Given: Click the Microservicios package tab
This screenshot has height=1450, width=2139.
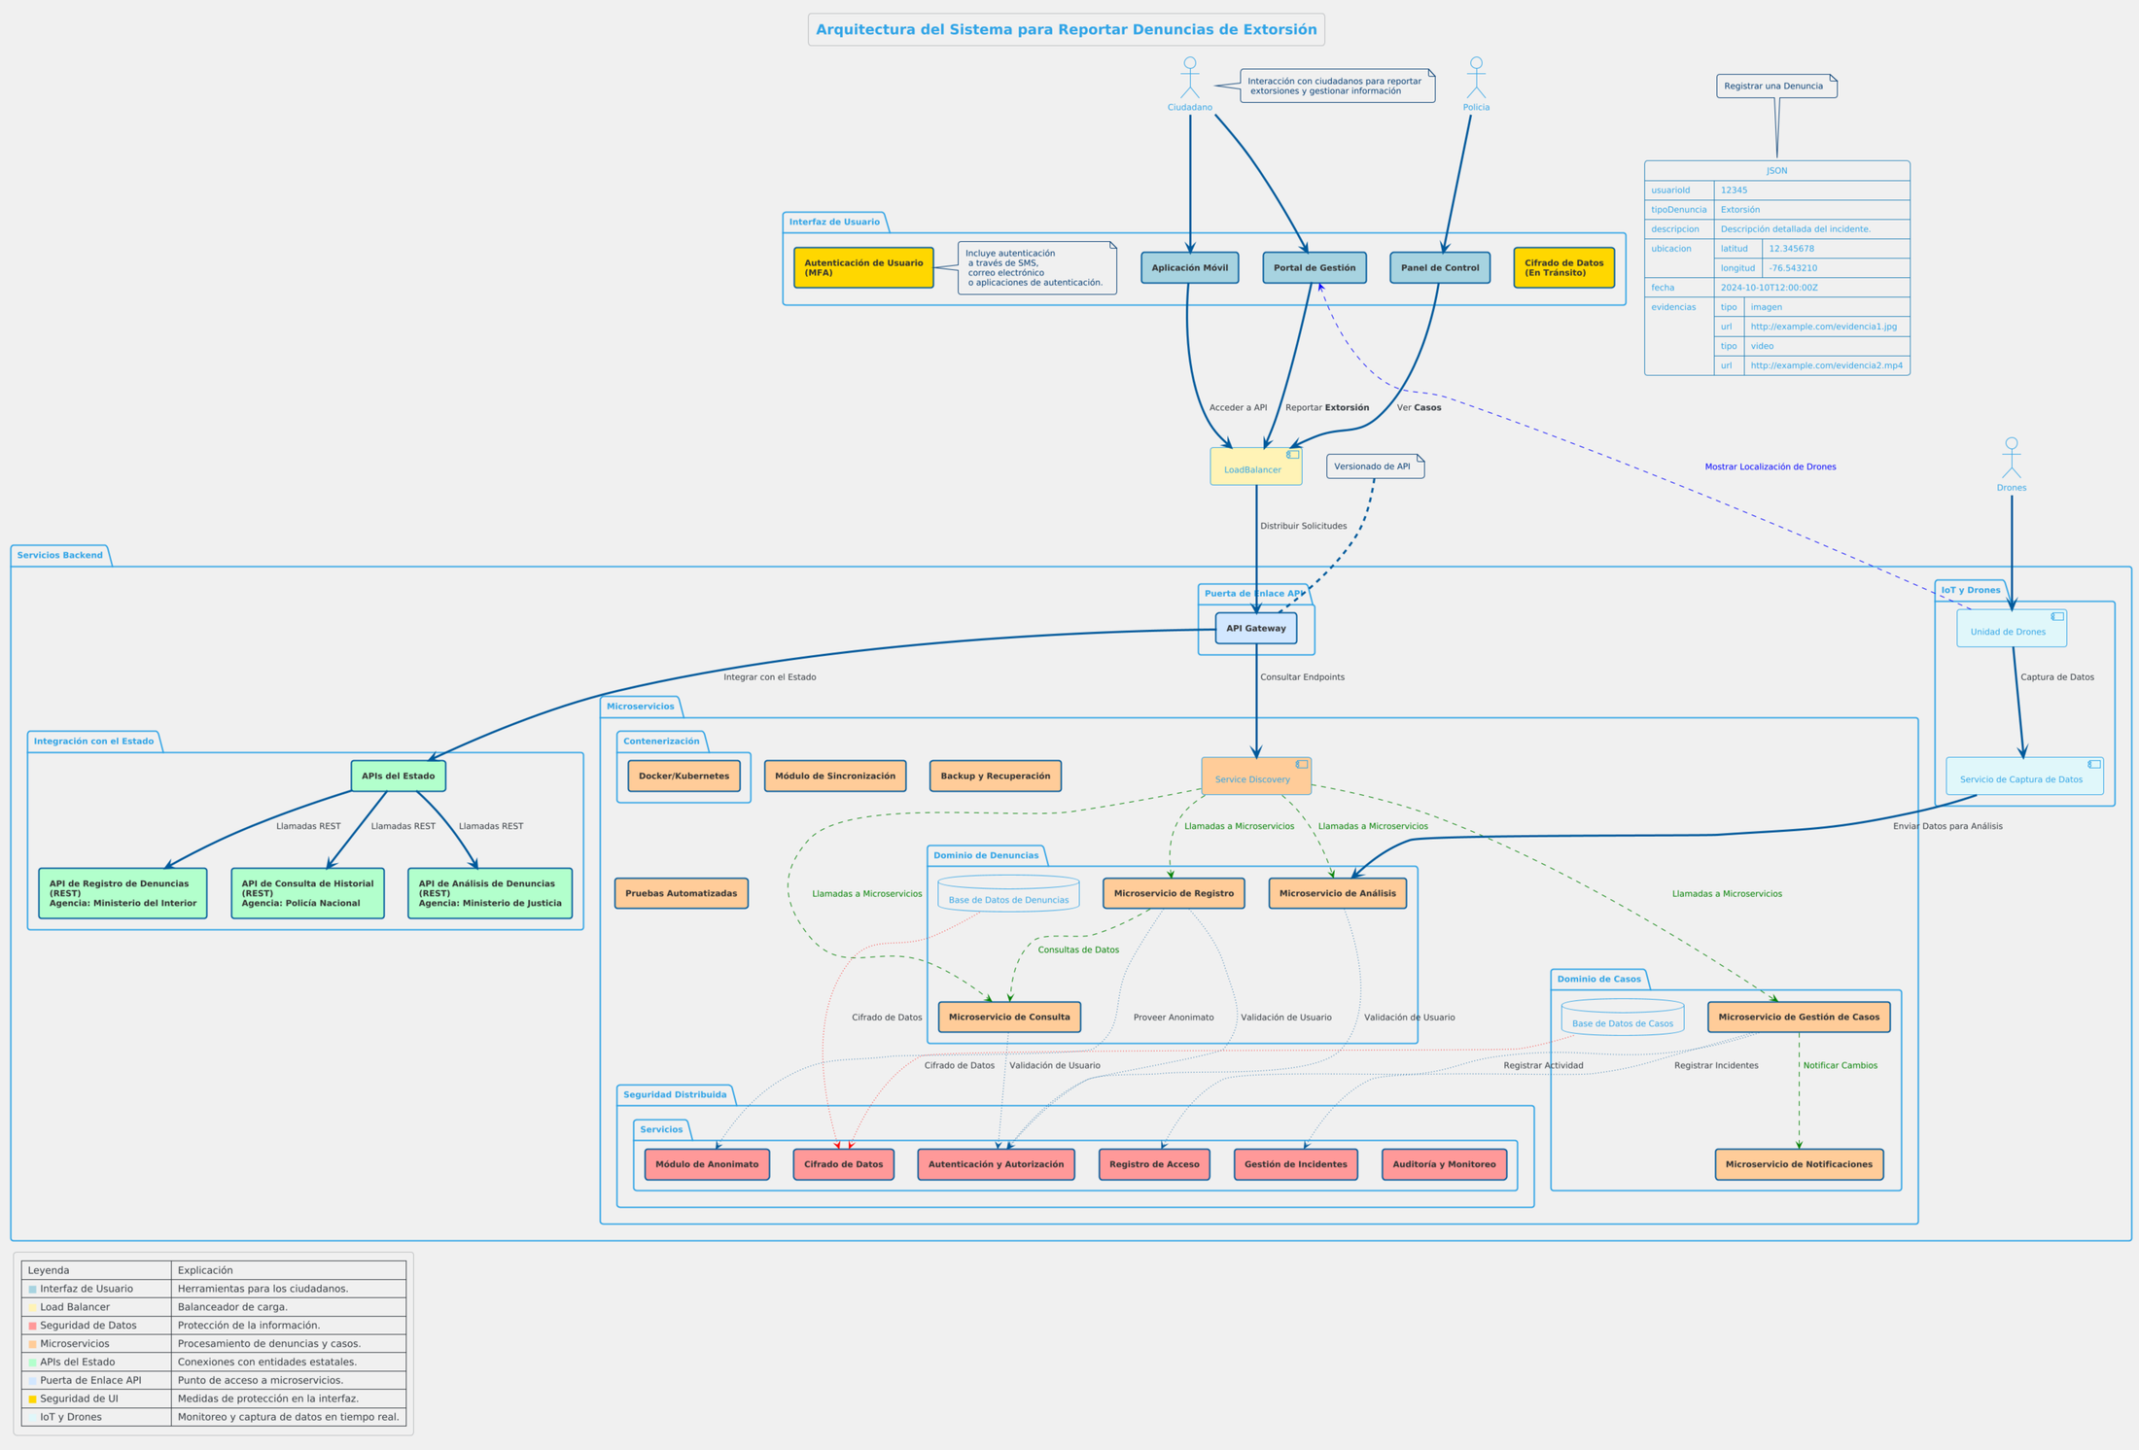Looking at the screenshot, I should (641, 707).
